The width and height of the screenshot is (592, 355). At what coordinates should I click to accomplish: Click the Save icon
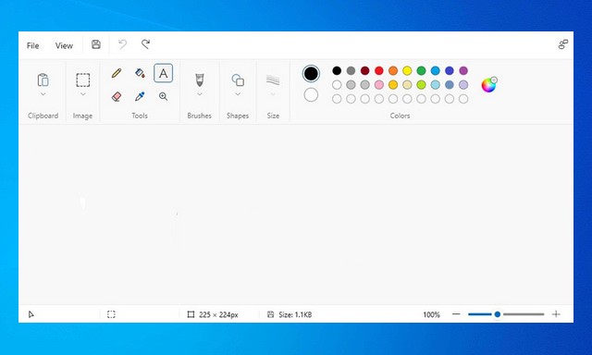(96, 44)
